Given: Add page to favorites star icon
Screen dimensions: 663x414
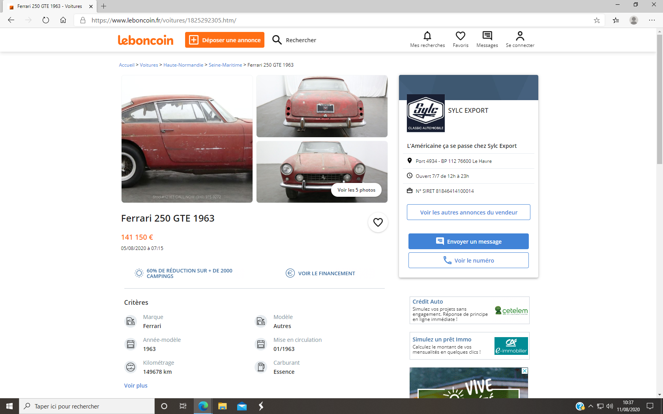Looking at the screenshot, I should (x=597, y=20).
